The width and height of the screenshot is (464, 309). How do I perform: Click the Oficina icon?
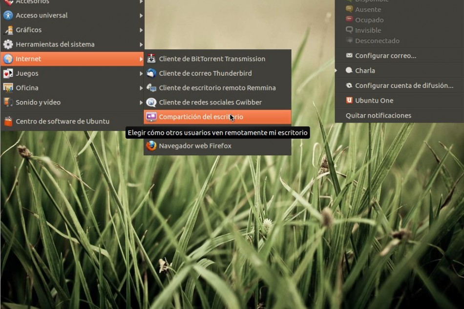[8, 88]
